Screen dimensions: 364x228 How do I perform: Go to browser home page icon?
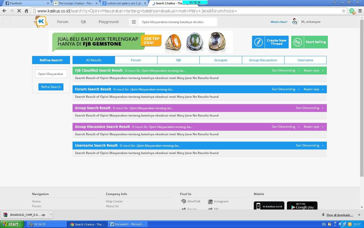point(26,11)
